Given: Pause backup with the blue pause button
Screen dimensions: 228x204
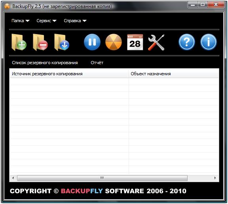Looking at the screenshot, I should [92, 42].
